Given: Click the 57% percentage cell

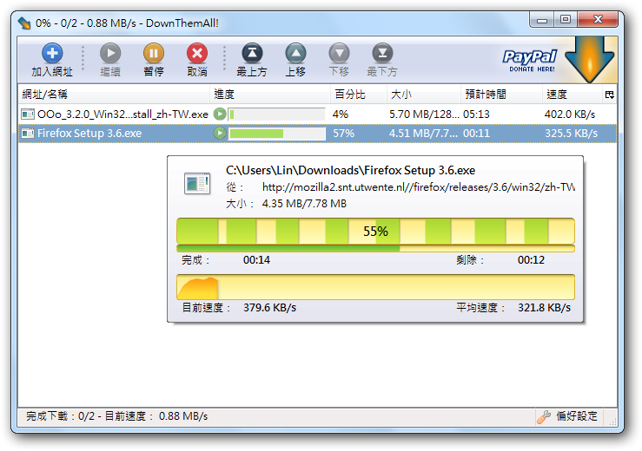Looking at the screenshot, I should pyautogui.click(x=343, y=134).
